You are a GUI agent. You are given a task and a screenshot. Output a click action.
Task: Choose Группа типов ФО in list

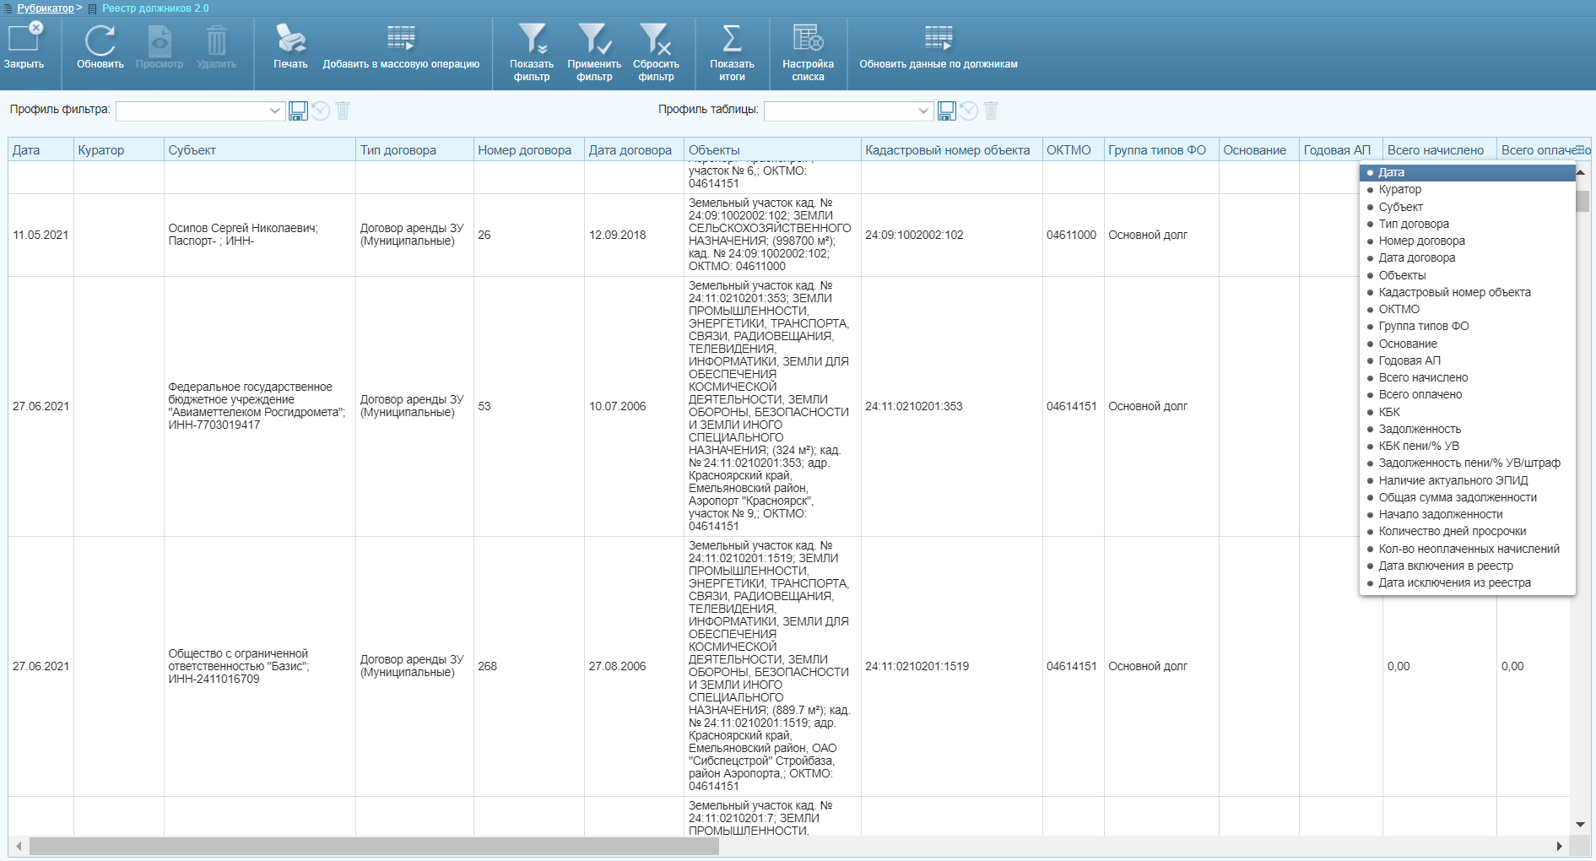pos(1468,326)
